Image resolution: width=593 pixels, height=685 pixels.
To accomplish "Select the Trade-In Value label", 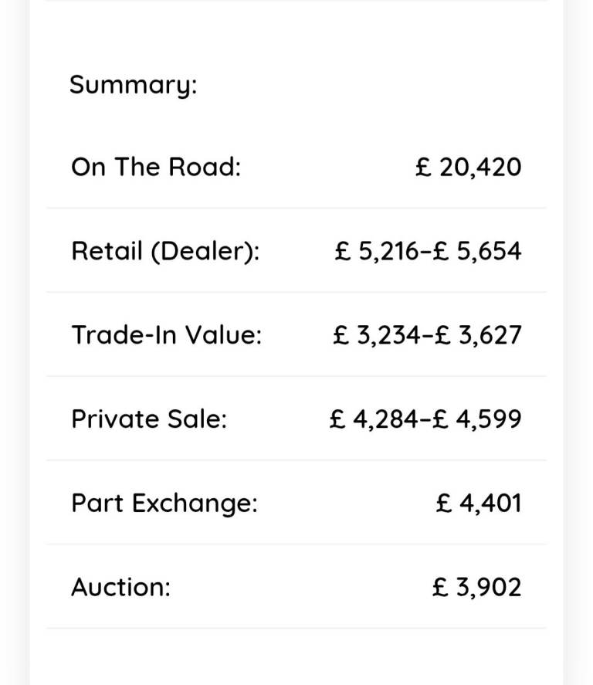I will pos(166,335).
